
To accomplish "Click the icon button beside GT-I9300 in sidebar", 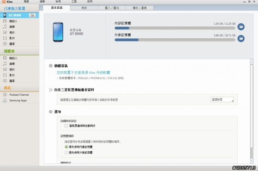I will point(32,15).
